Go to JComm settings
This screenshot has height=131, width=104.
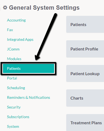click(x=13, y=49)
